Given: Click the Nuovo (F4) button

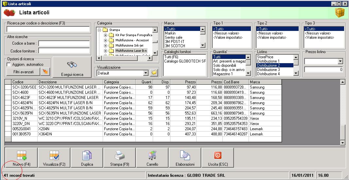Looking at the screenshot, I should coord(21,158).
